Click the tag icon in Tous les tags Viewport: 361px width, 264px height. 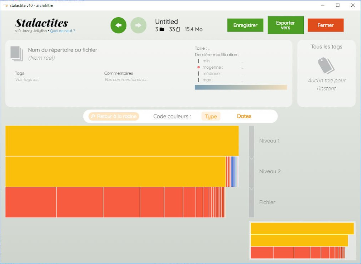pos(326,65)
